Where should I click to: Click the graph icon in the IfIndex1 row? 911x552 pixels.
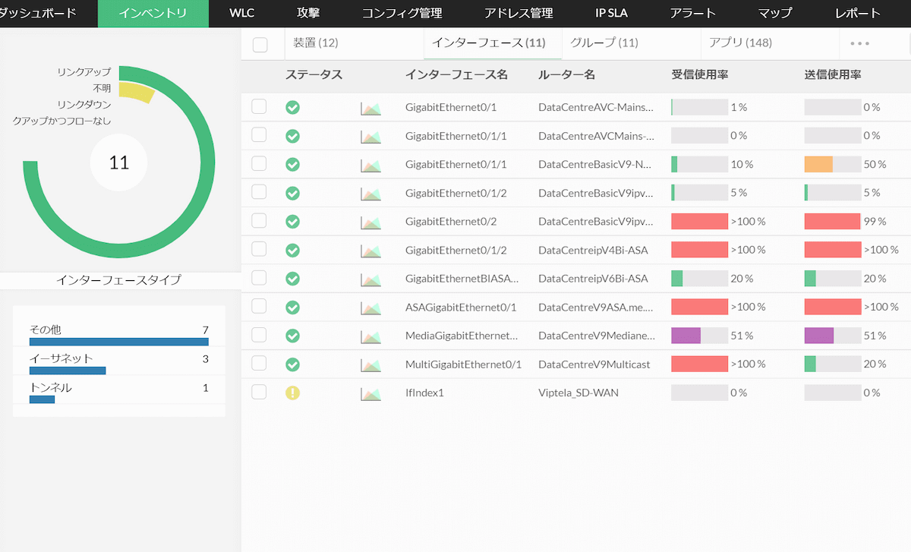click(370, 393)
